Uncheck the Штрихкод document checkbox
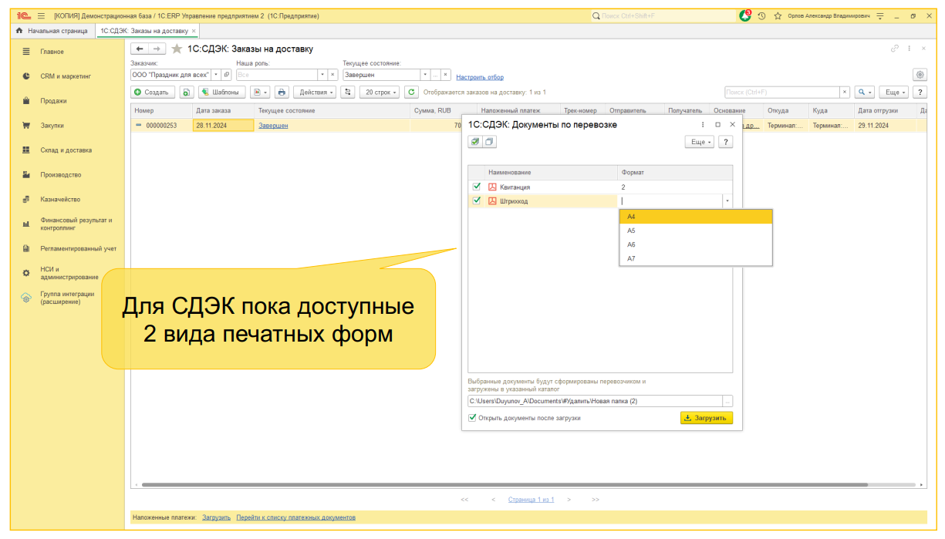 pos(477,201)
